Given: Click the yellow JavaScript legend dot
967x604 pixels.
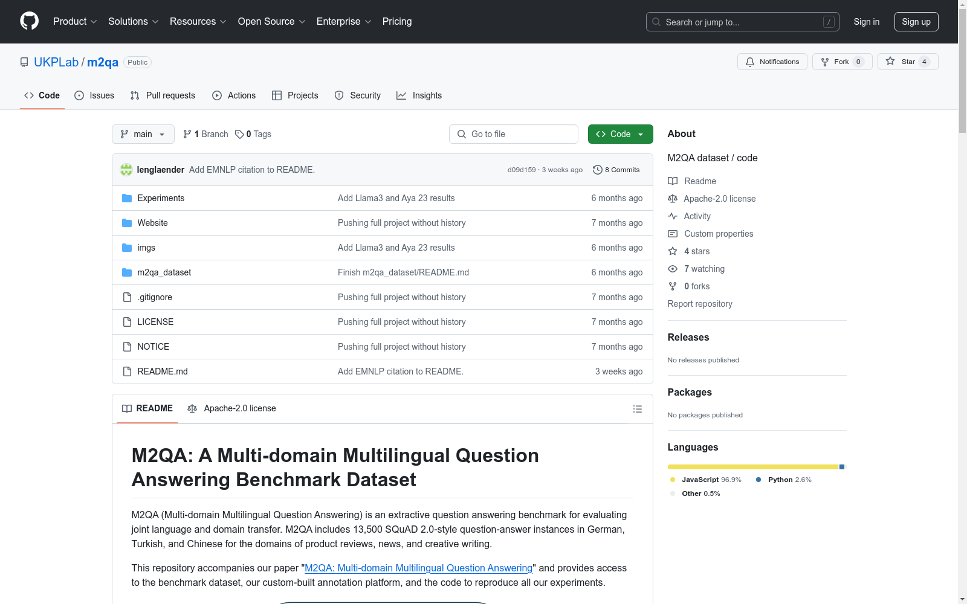Looking at the screenshot, I should click(673, 480).
